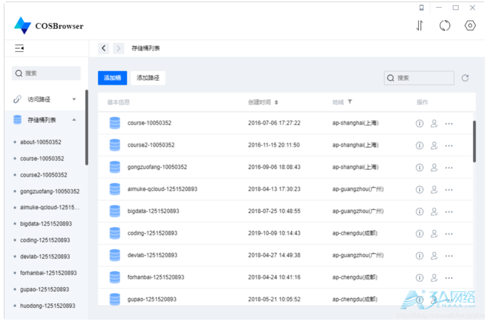
Task: Open more options for devlab-1251520893
Action: [449, 256]
